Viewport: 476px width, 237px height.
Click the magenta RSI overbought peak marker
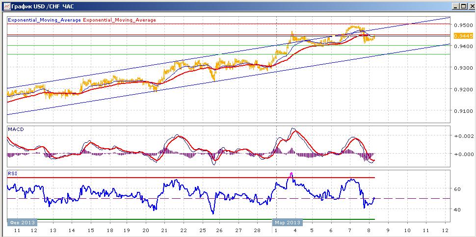point(291,175)
